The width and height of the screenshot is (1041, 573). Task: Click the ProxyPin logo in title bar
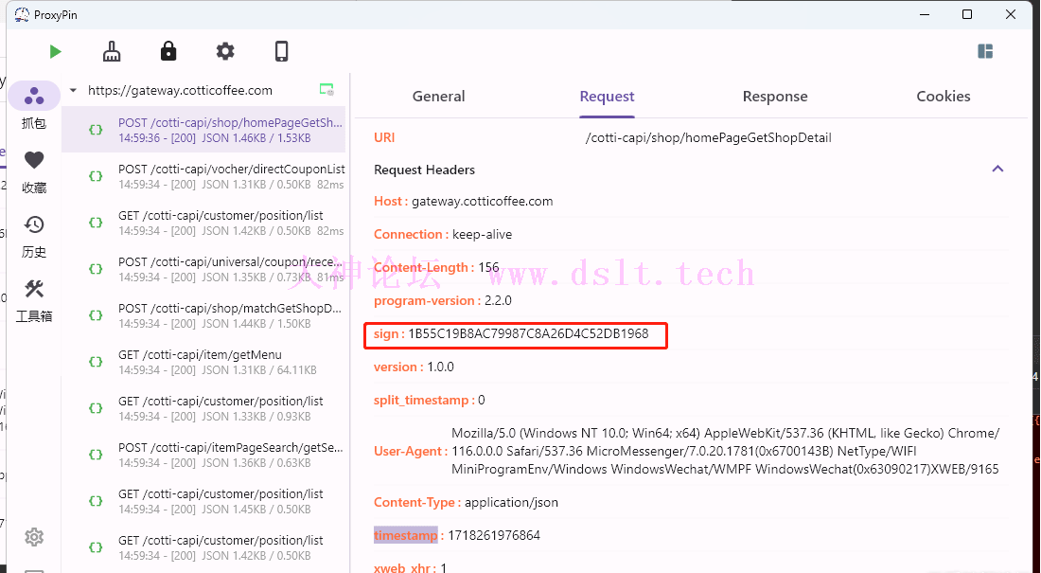coord(22,14)
